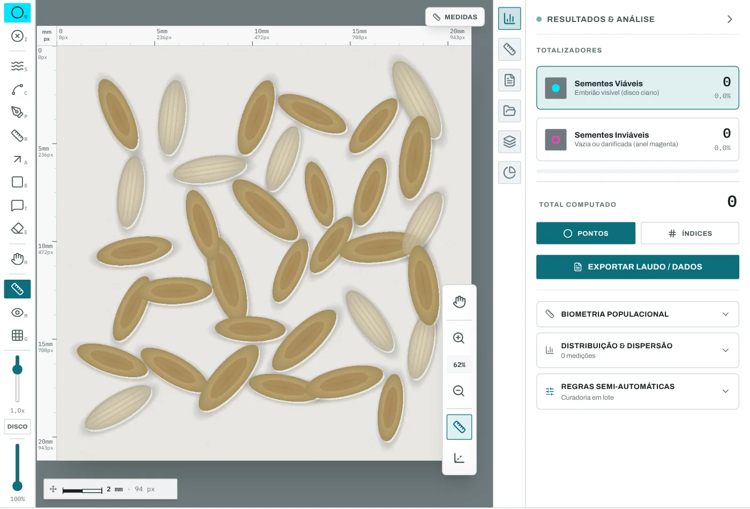Open the layers panel tab
The width and height of the screenshot is (750, 509).
[x=509, y=141]
